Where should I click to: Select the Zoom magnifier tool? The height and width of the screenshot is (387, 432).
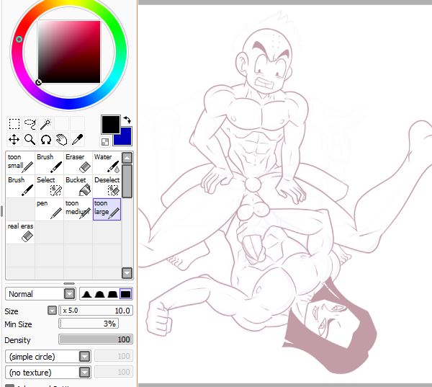coord(30,139)
